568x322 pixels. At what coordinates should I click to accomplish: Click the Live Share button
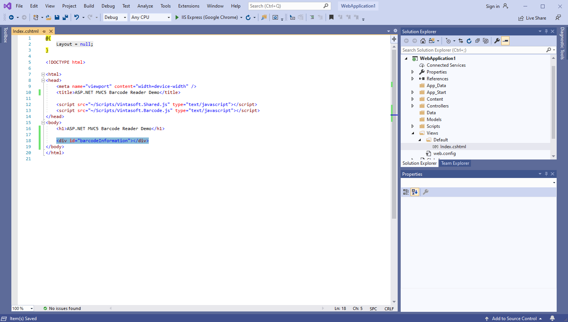click(x=532, y=18)
